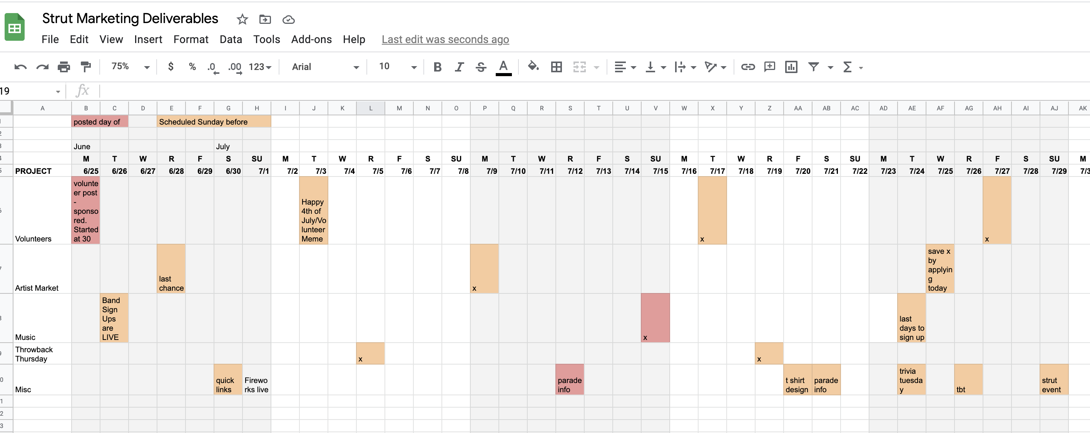Image resolution: width=1090 pixels, height=433 pixels.
Task: Toggle bold formatting
Action: click(x=438, y=67)
